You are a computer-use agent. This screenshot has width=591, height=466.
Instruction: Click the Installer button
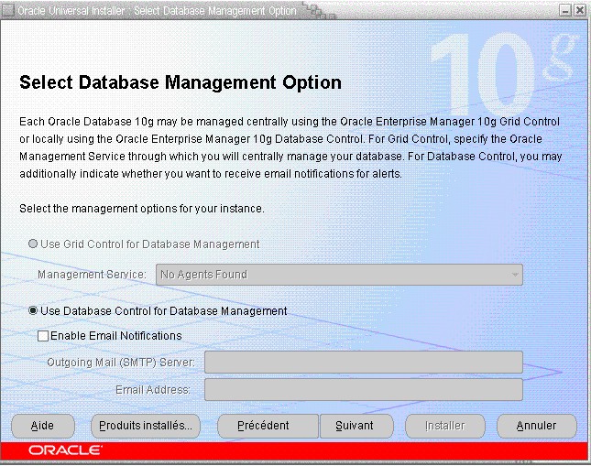(444, 426)
